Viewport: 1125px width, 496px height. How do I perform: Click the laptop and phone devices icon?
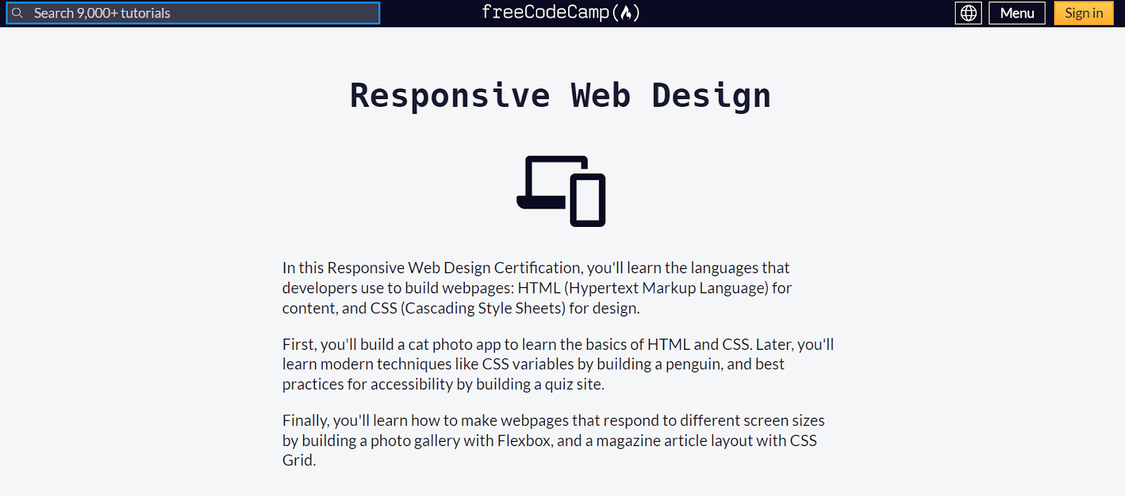tap(561, 191)
